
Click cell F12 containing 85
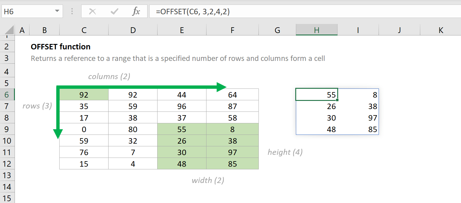[232, 164]
